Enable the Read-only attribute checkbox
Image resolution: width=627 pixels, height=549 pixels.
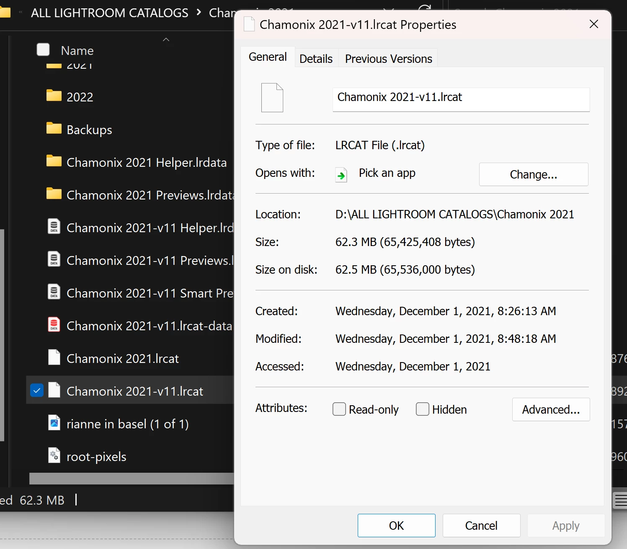pyautogui.click(x=339, y=409)
